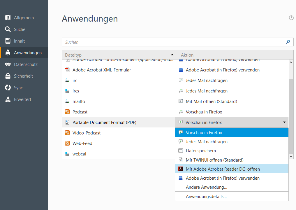Click the Aktion column header
This screenshot has width=296, height=210.
(x=235, y=55)
